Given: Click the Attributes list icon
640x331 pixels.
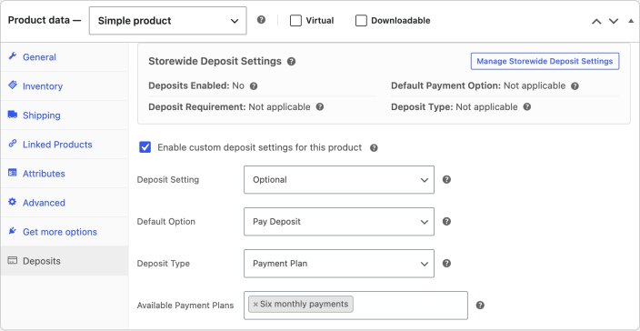Looking at the screenshot, I should click(x=12, y=173).
